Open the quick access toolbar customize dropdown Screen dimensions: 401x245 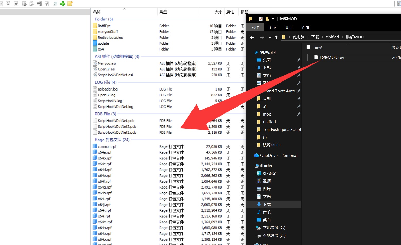[x=273, y=19]
